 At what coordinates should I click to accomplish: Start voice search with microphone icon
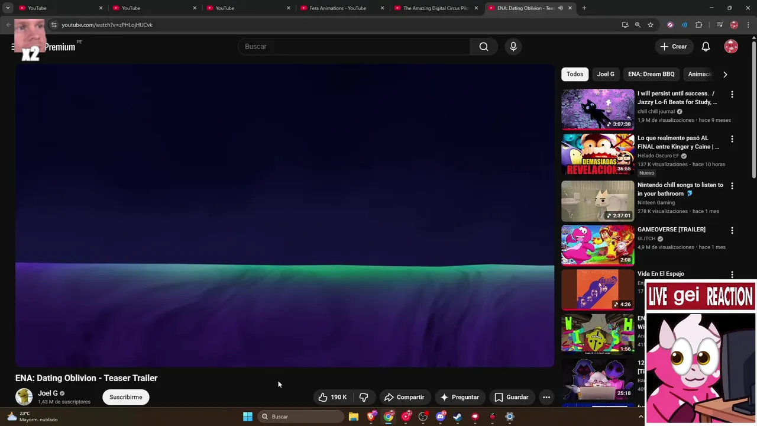513,47
